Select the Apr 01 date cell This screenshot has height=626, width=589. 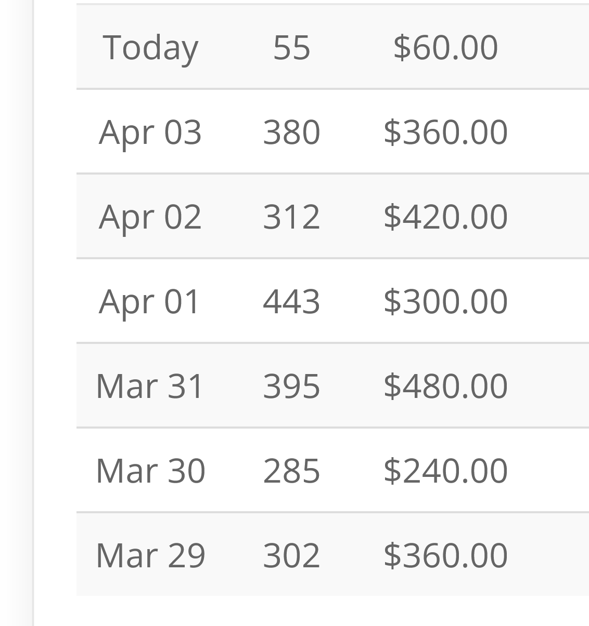[150, 301]
